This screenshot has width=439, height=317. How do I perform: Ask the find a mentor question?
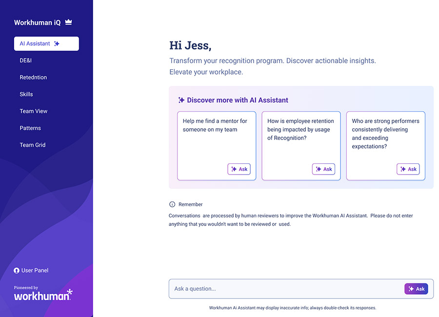click(x=239, y=169)
